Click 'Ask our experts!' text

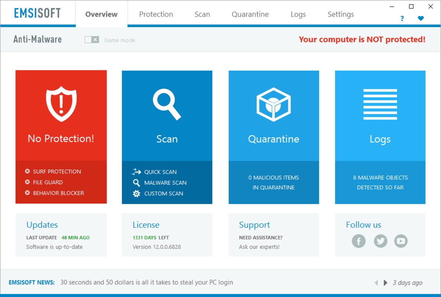[259, 247]
